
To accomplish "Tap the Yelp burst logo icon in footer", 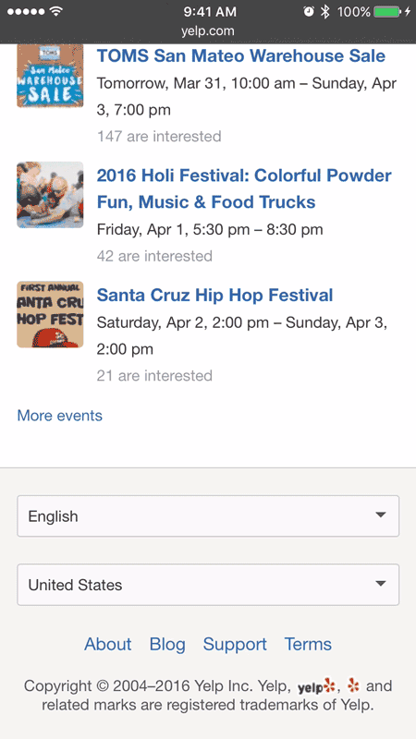I will click(x=353, y=685).
